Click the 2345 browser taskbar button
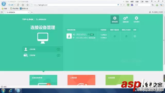The height and width of the screenshot is (93, 165). pyautogui.click(x=18, y=91)
